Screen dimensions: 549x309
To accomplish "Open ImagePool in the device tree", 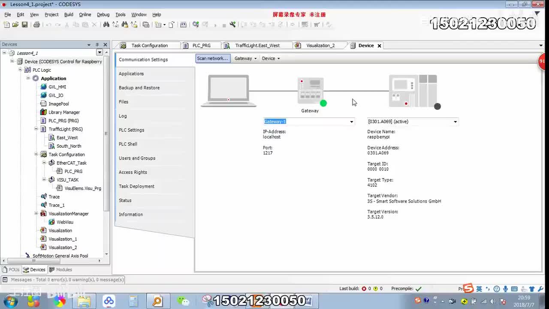I will coord(58,104).
